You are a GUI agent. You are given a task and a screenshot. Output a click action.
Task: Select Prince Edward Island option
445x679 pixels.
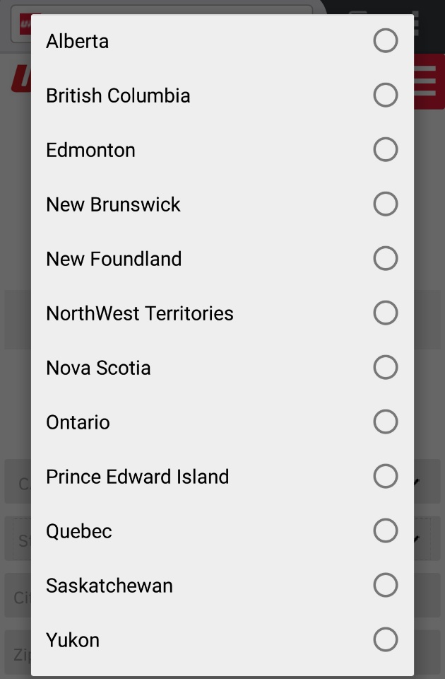pos(385,477)
